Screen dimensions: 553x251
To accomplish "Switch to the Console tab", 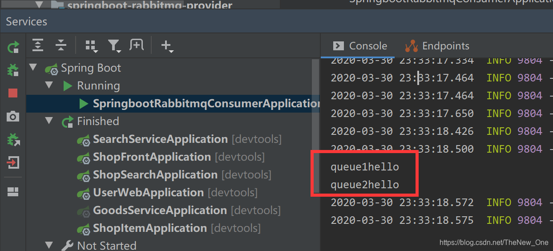I will pos(360,46).
